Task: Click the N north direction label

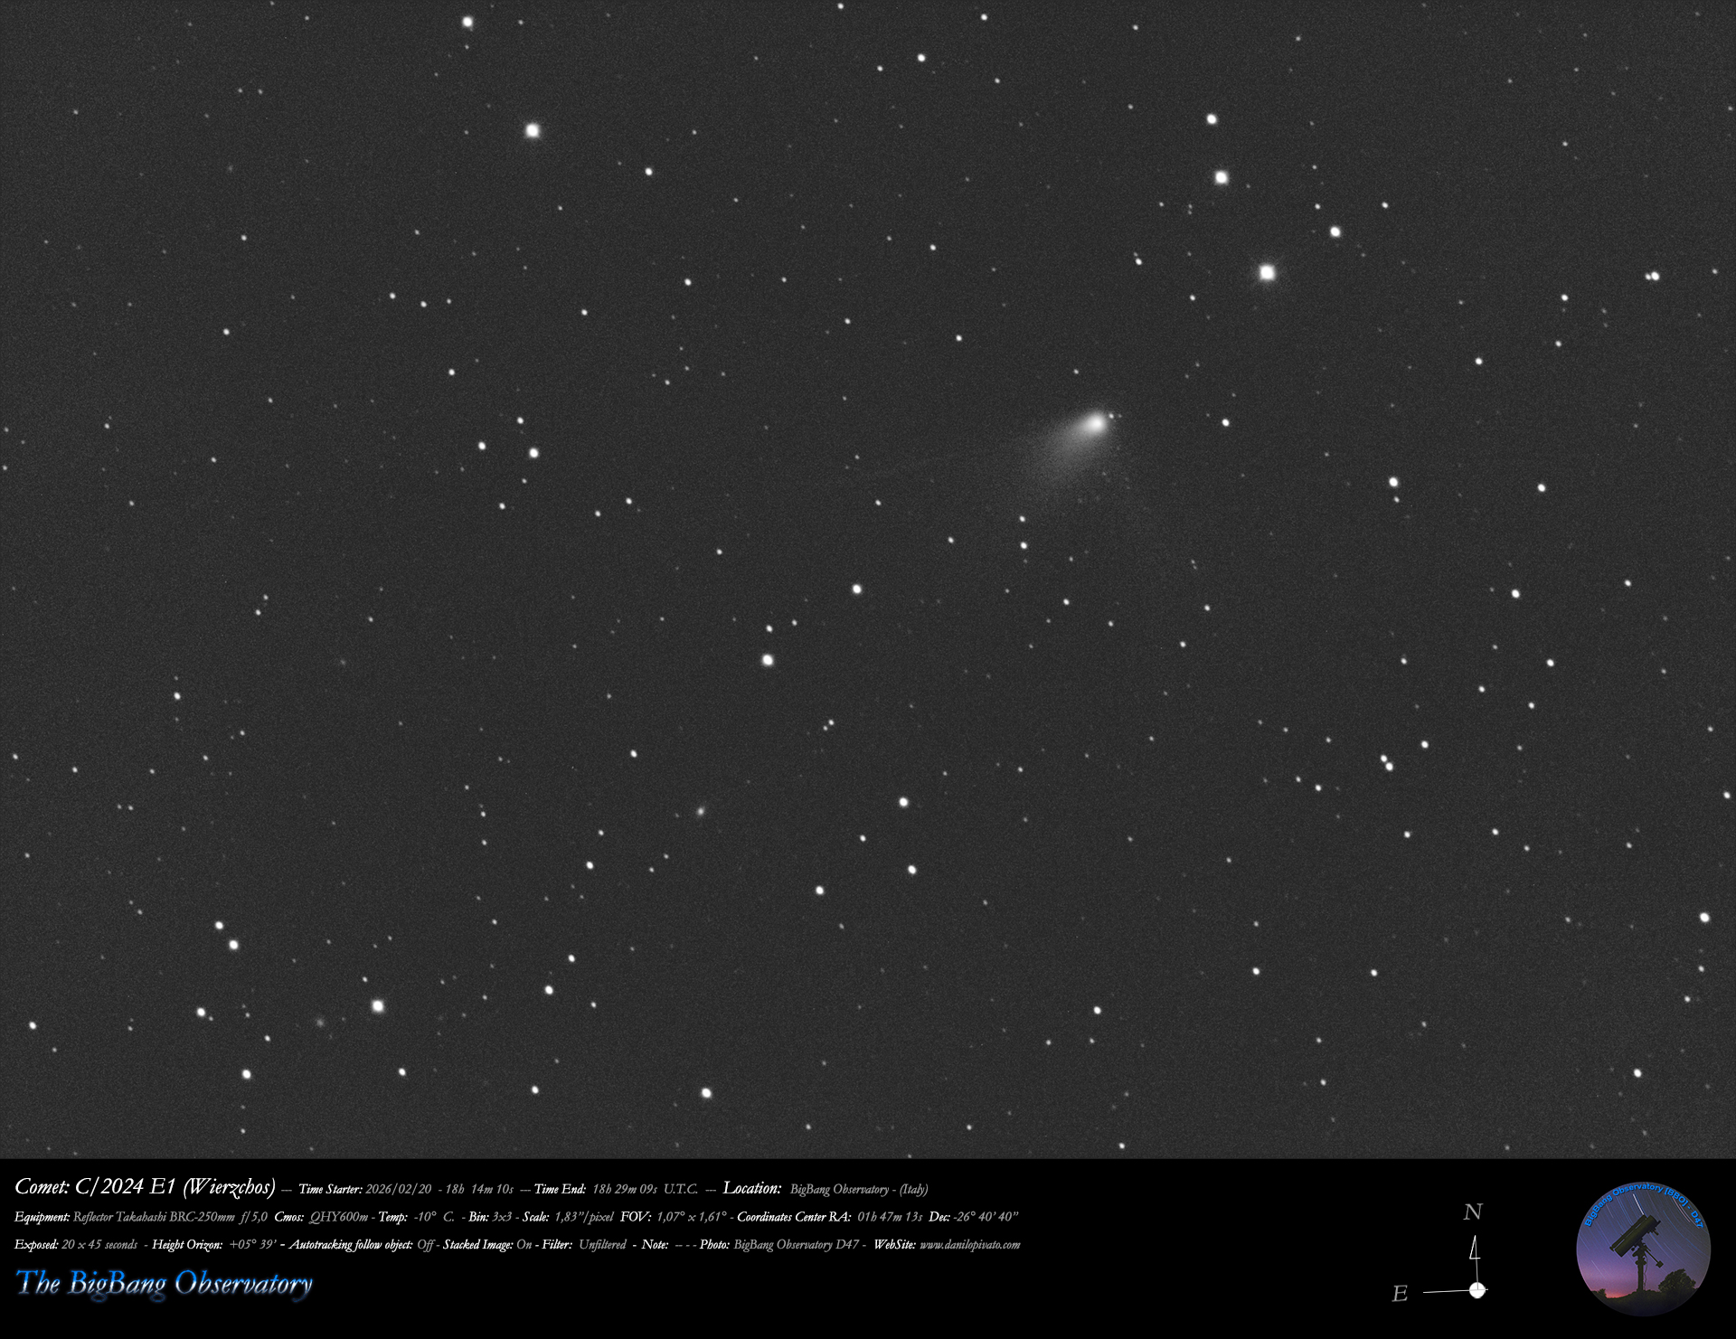Action: [1473, 1212]
